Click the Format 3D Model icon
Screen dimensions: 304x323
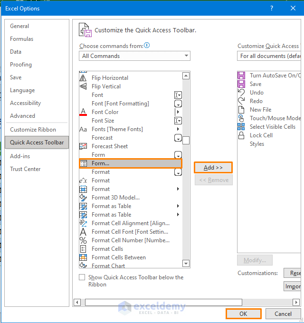83,198
